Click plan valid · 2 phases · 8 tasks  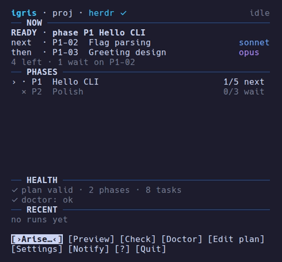point(101,190)
